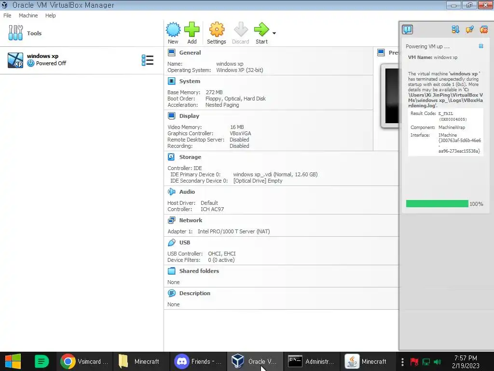Click the green 100% progress bar
Screen dimensions: 494x371
(437, 204)
